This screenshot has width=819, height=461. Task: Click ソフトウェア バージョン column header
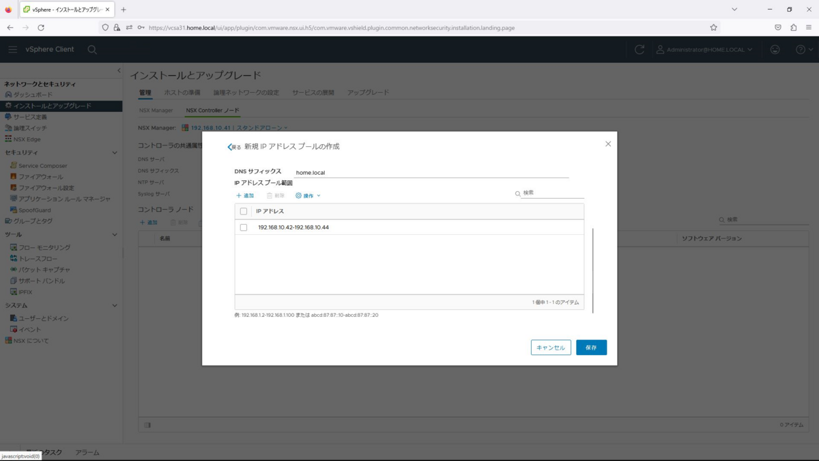(712, 238)
